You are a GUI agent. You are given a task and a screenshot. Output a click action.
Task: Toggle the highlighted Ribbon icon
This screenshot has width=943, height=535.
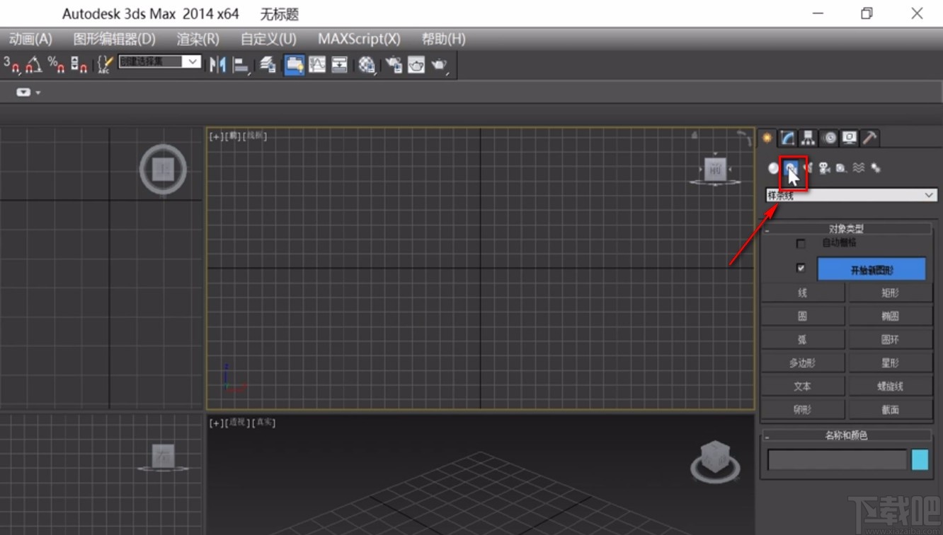(x=295, y=65)
